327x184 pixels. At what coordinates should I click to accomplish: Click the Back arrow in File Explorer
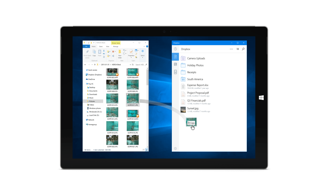[85, 65]
